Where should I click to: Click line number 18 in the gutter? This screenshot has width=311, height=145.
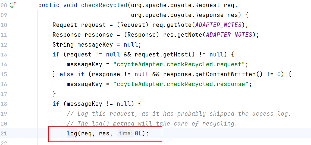[4, 104]
